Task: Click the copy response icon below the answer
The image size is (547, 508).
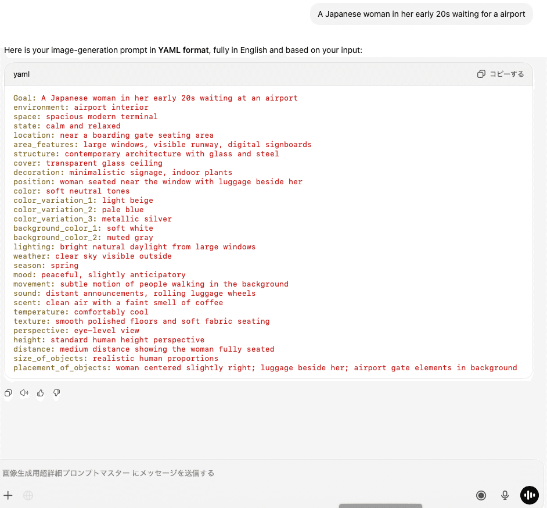Action: (8, 393)
